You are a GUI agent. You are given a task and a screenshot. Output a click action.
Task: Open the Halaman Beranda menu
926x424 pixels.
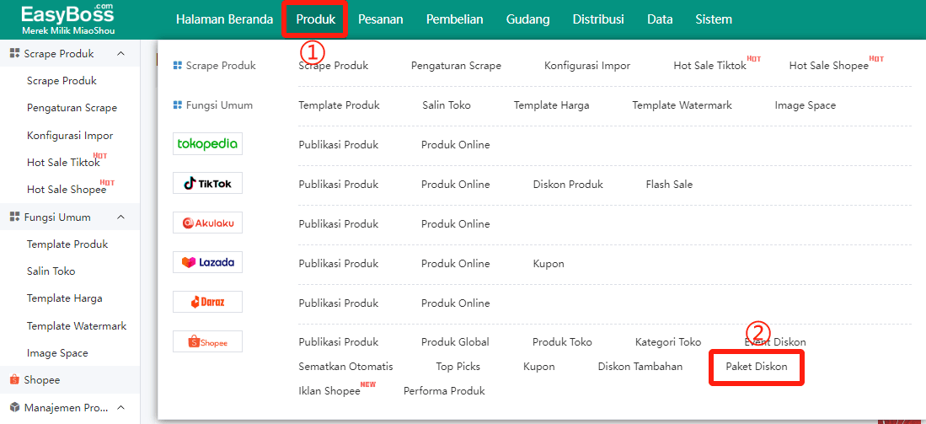click(224, 19)
